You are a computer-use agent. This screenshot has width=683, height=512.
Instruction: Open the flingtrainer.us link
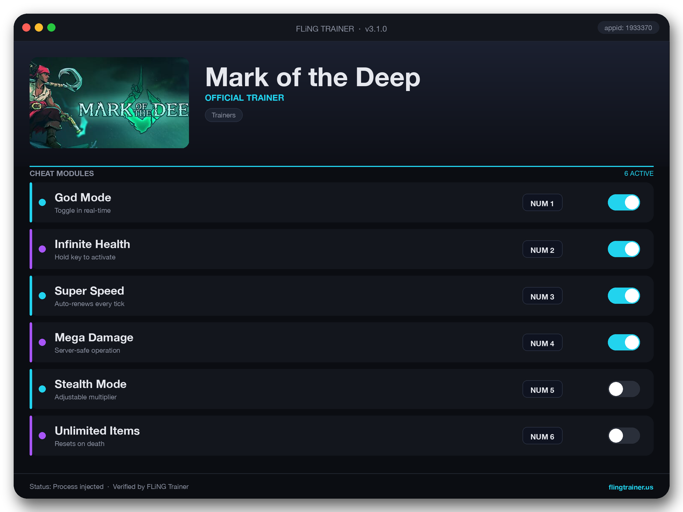631,487
